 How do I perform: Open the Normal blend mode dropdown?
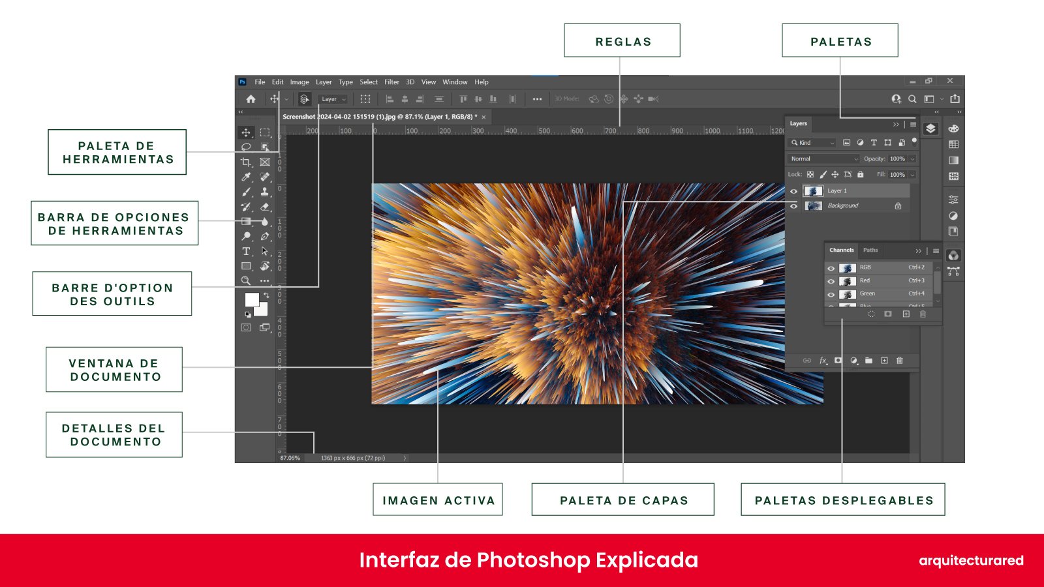[824, 158]
